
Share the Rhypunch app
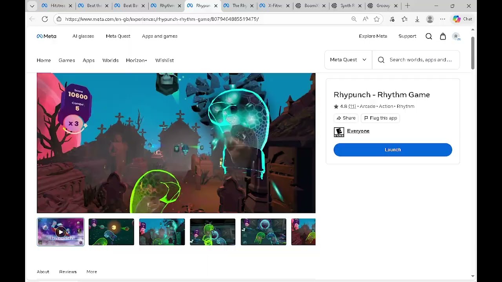click(x=346, y=118)
